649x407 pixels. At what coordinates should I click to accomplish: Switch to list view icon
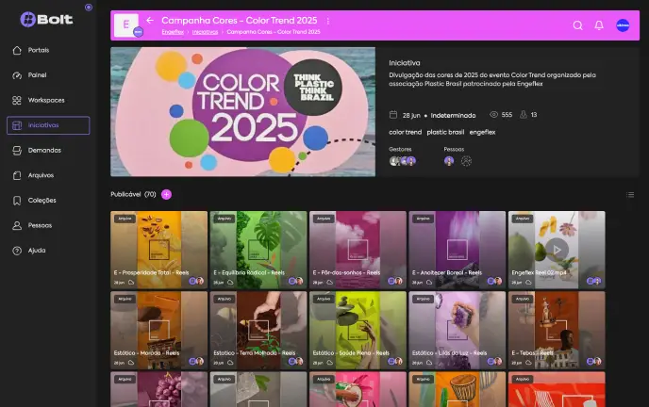click(x=630, y=195)
